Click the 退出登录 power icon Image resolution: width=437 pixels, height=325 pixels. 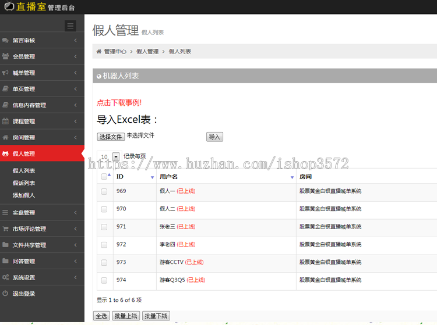point(5,293)
